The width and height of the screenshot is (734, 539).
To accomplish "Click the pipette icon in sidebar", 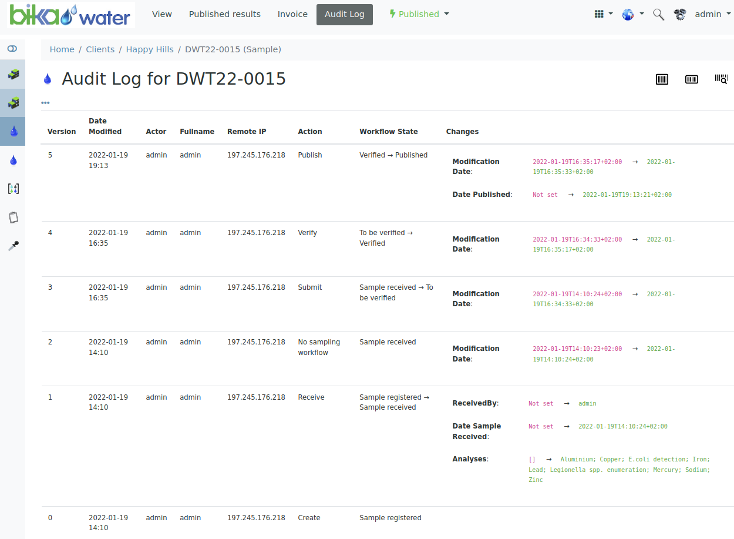I will point(13,246).
